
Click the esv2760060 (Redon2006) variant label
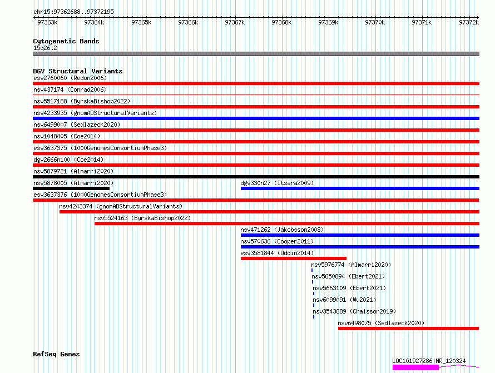click(70, 78)
